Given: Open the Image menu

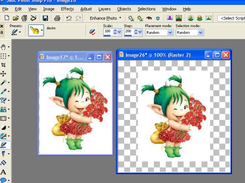Looking at the screenshot, I should click(49, 9).
